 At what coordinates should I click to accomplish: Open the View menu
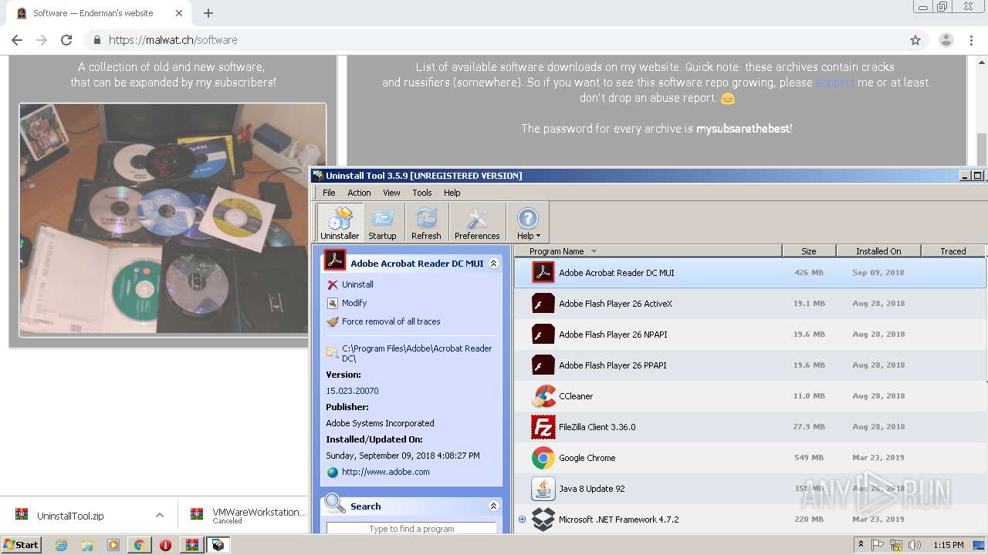[391, 193]
